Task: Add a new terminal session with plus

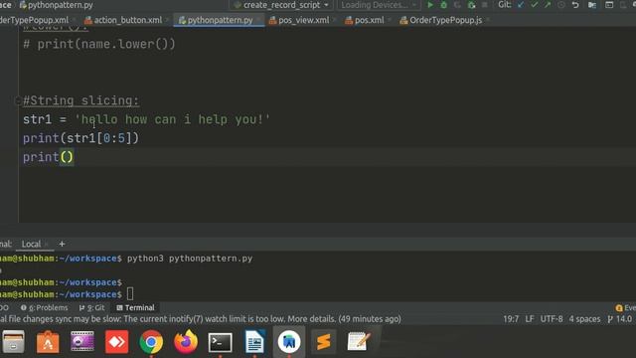Action: pos(62,244)
